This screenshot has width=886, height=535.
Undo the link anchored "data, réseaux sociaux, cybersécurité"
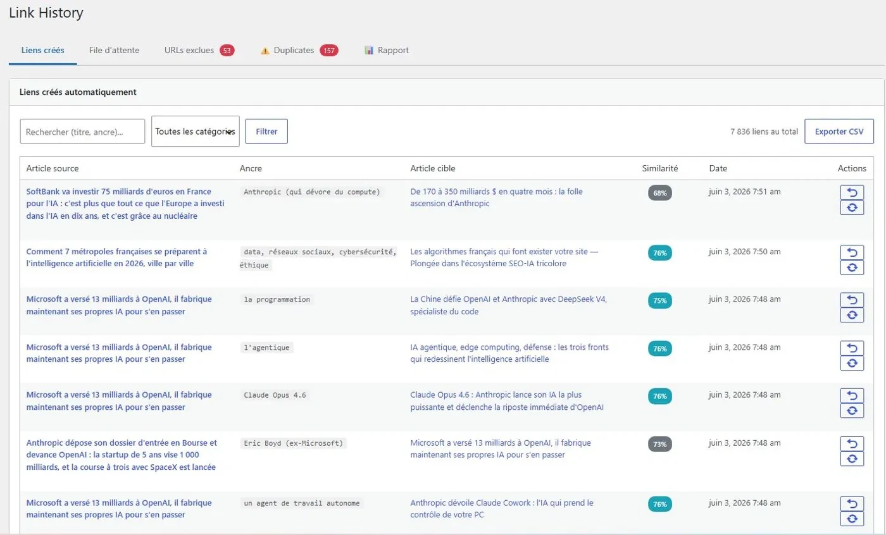tap(852, 253)
